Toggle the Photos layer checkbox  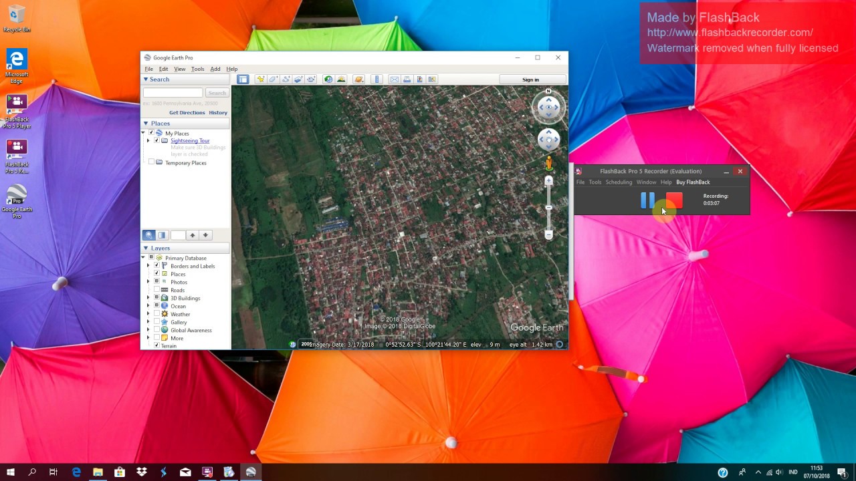(x=156, y=282)
